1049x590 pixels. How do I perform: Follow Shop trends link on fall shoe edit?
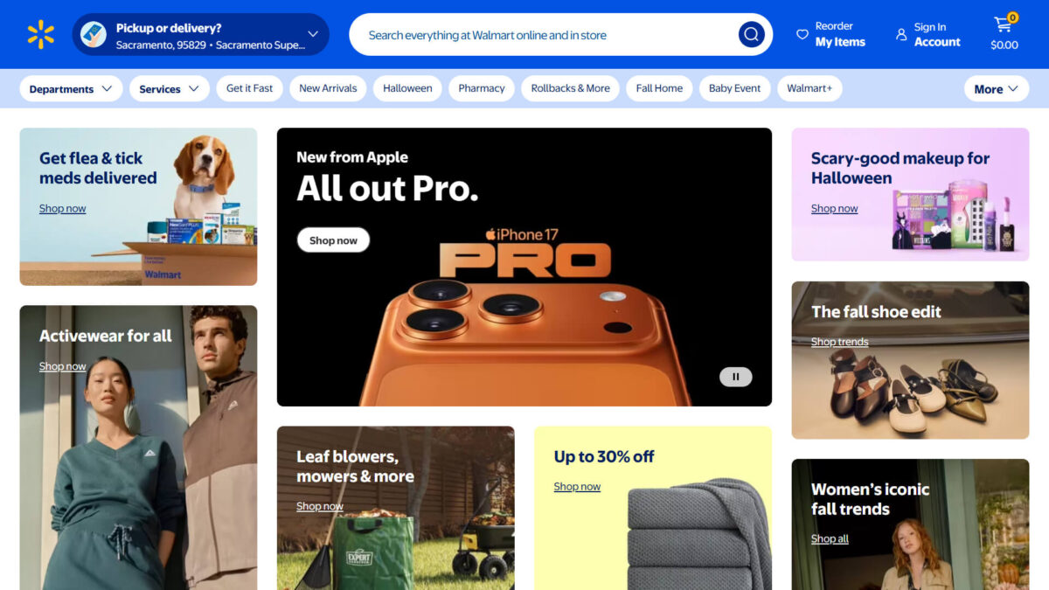click(x=839, y=342)
